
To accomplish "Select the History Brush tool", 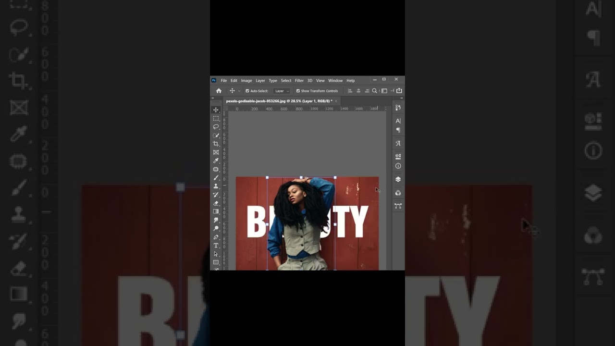I will (216, 195).
